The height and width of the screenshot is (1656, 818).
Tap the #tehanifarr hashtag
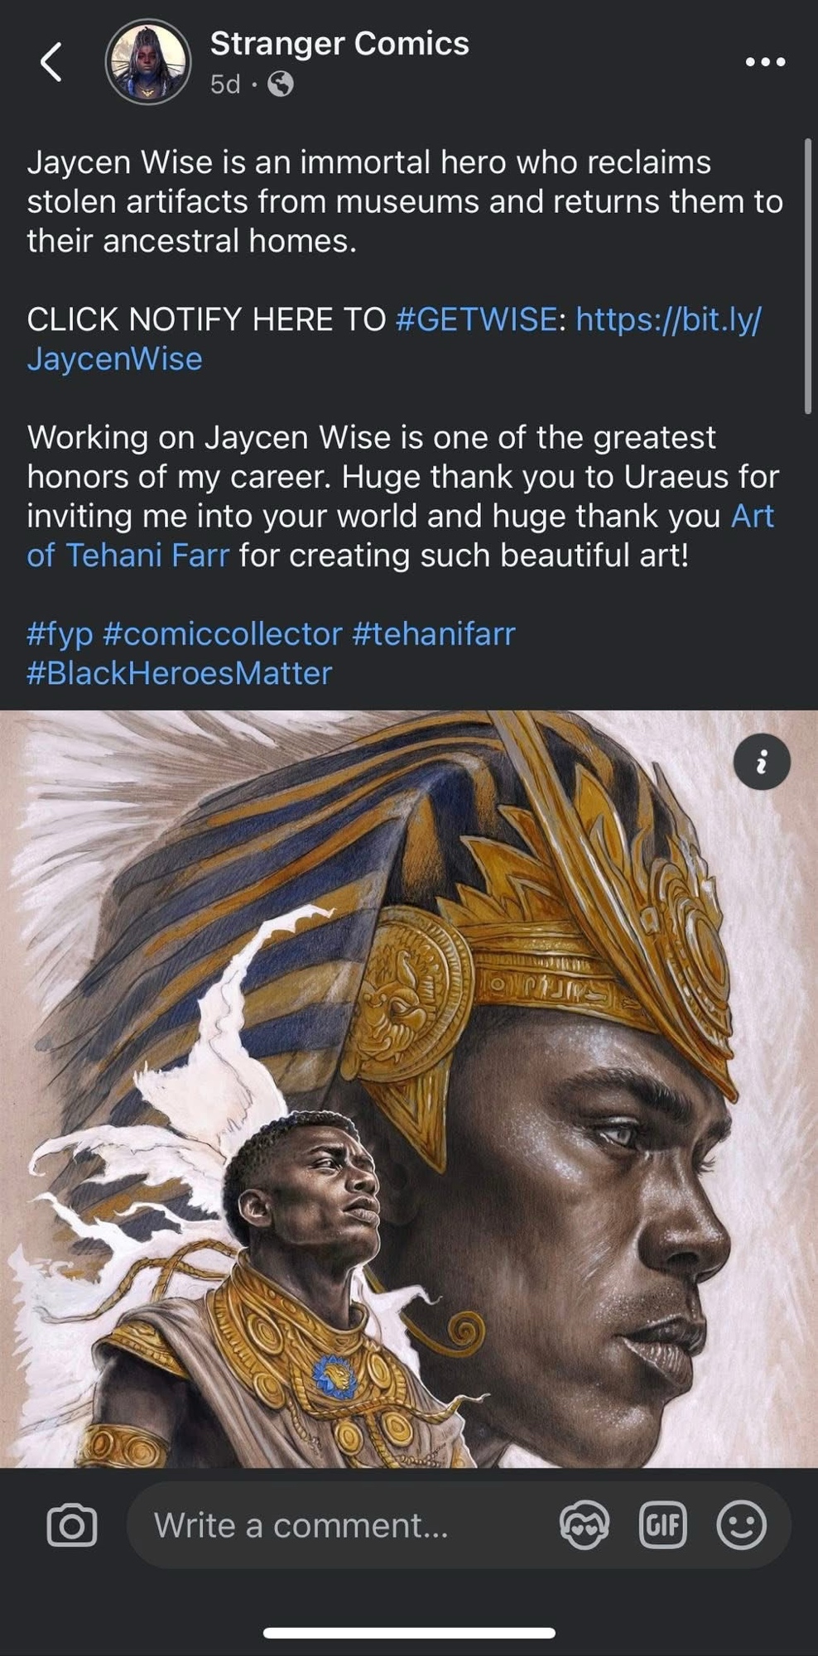click(434, 634)
